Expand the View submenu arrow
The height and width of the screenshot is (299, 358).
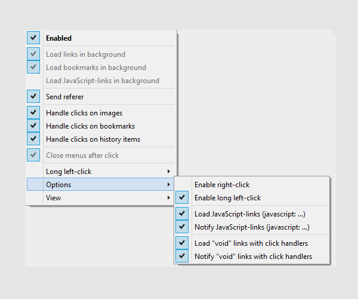click(x=169, y=198)
